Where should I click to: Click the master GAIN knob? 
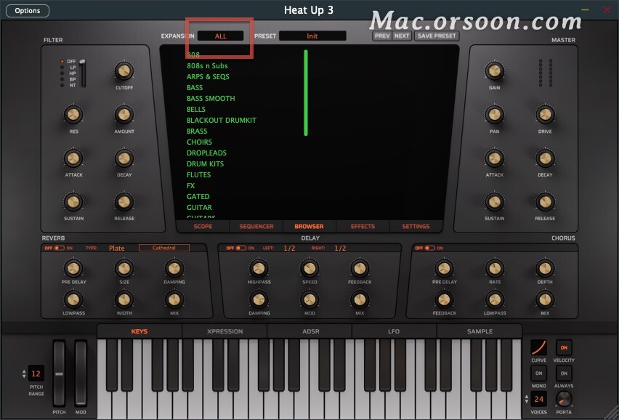click(x=494, y=71)
